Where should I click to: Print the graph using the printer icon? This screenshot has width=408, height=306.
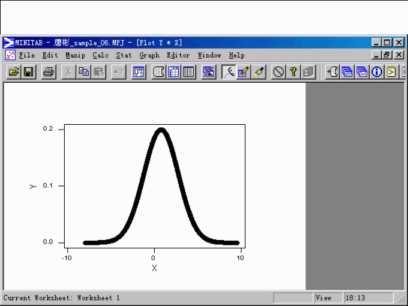pyautogui.click(x=49, y=72)
